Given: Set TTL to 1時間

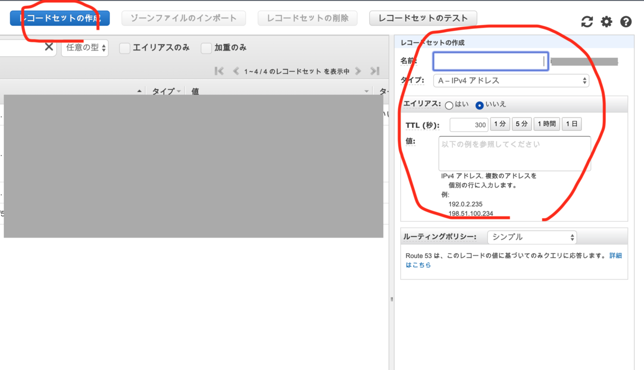Looking at the screenshot, I should [x=546, y=124].
